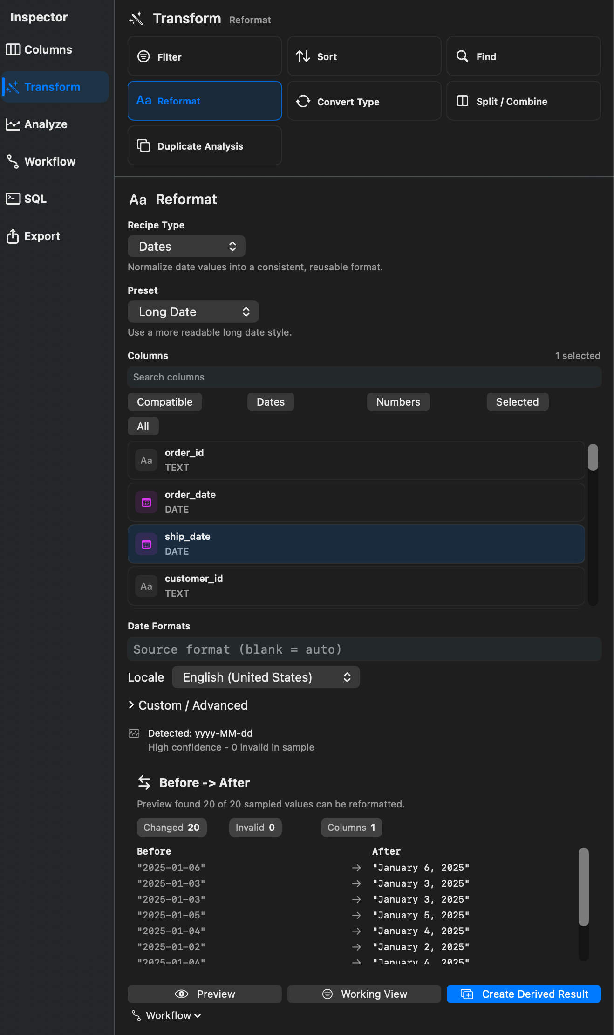This screenshot has height=1035, width=614.
Task: Click the Columns sidebar icon
Action: click(x=13, y=49)
